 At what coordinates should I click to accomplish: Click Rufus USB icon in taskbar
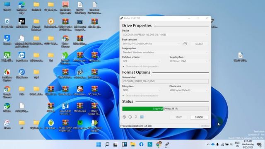coord(167,144)
